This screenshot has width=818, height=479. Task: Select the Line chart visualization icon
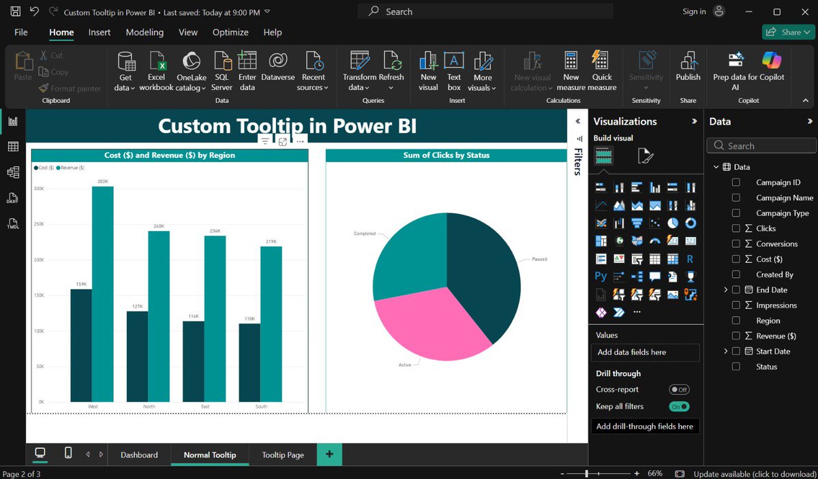[601, 205]
